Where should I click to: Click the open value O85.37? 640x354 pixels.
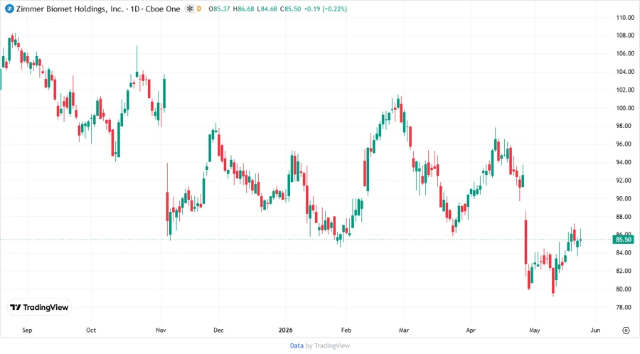click(219, 9)
